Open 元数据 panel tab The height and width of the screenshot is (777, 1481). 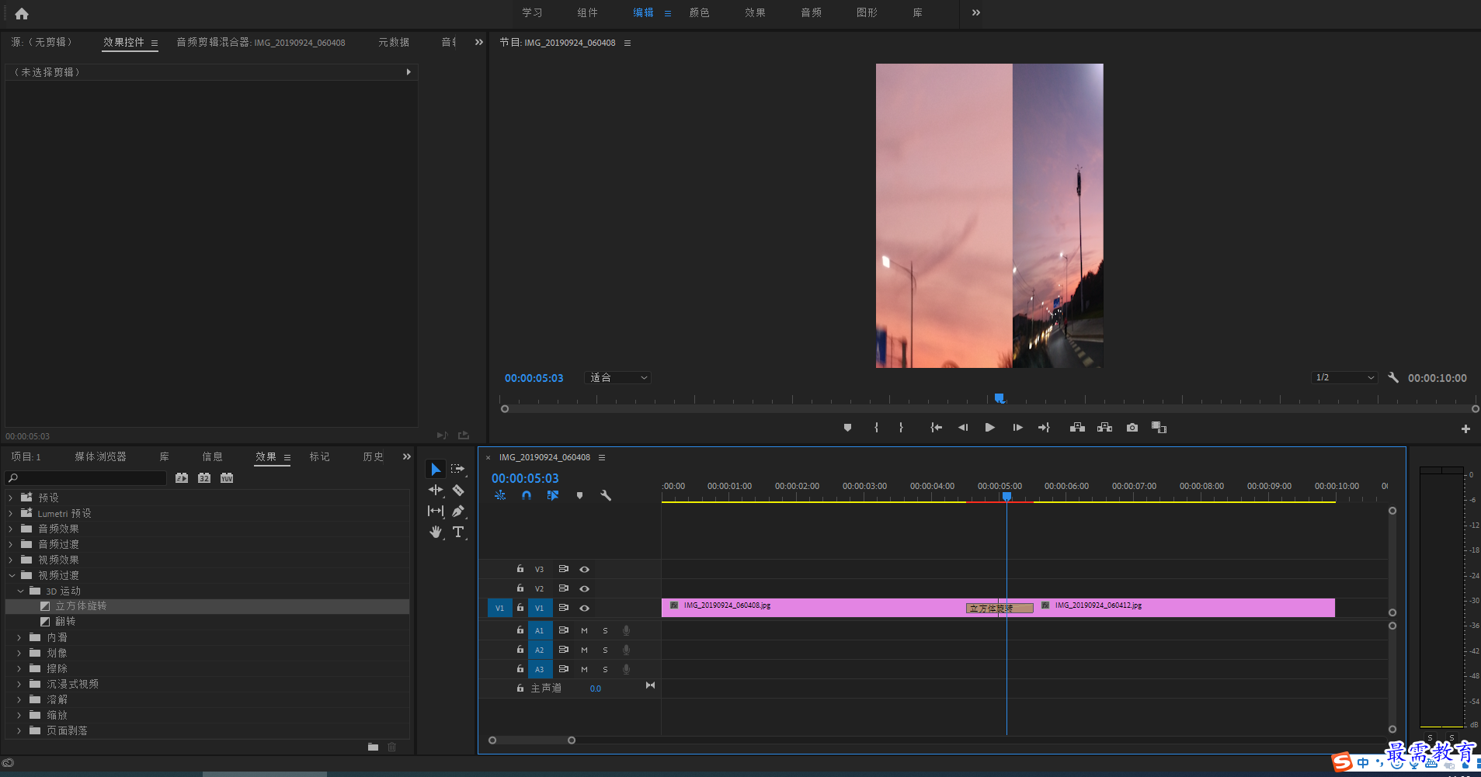pos(393,42)
